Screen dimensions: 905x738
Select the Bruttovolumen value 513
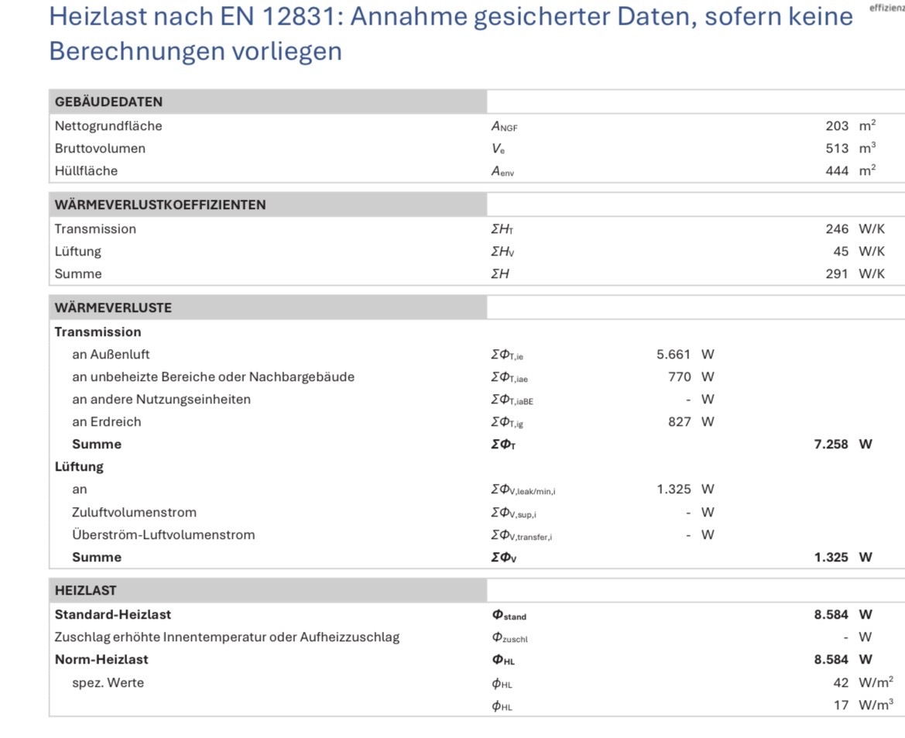pos(837,148)
